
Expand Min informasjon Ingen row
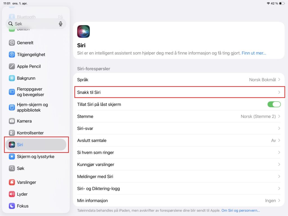(x=179, y=201)
